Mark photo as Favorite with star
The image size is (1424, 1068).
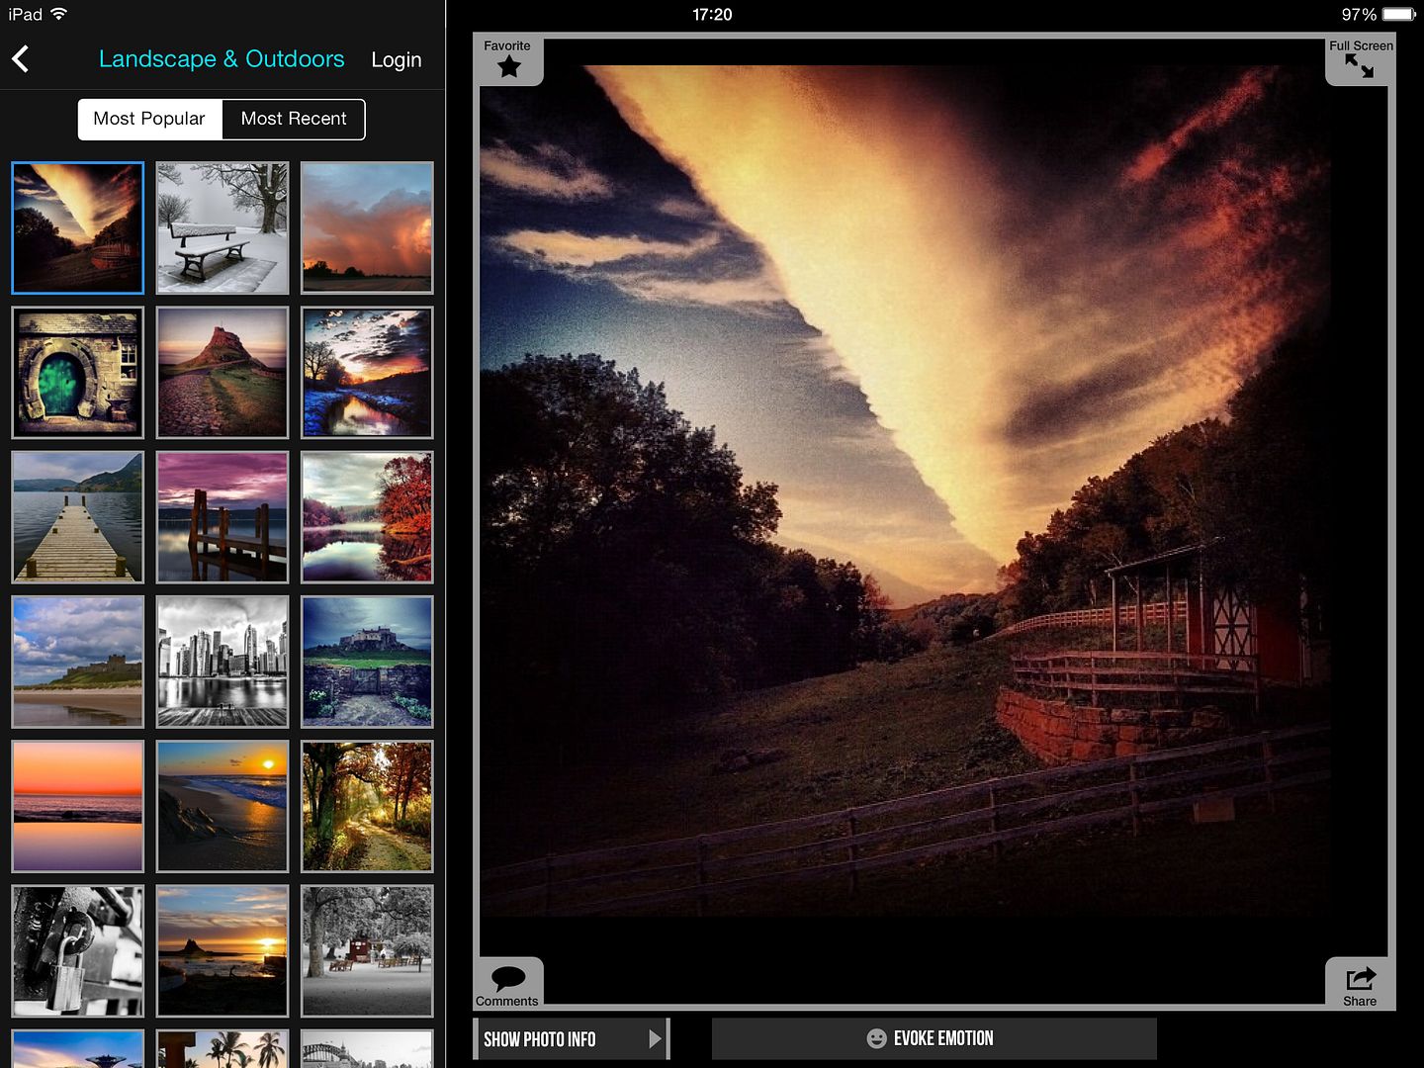[x=508, y=61]
